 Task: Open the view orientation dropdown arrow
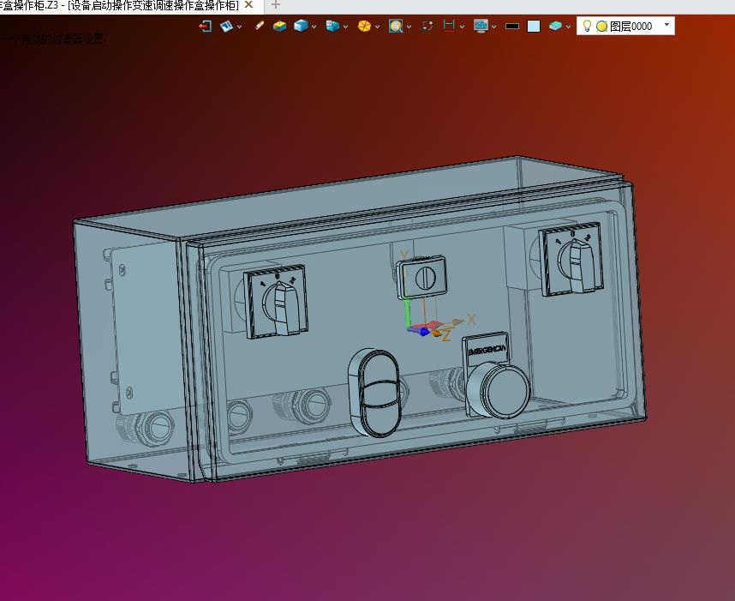coord(240,27)
